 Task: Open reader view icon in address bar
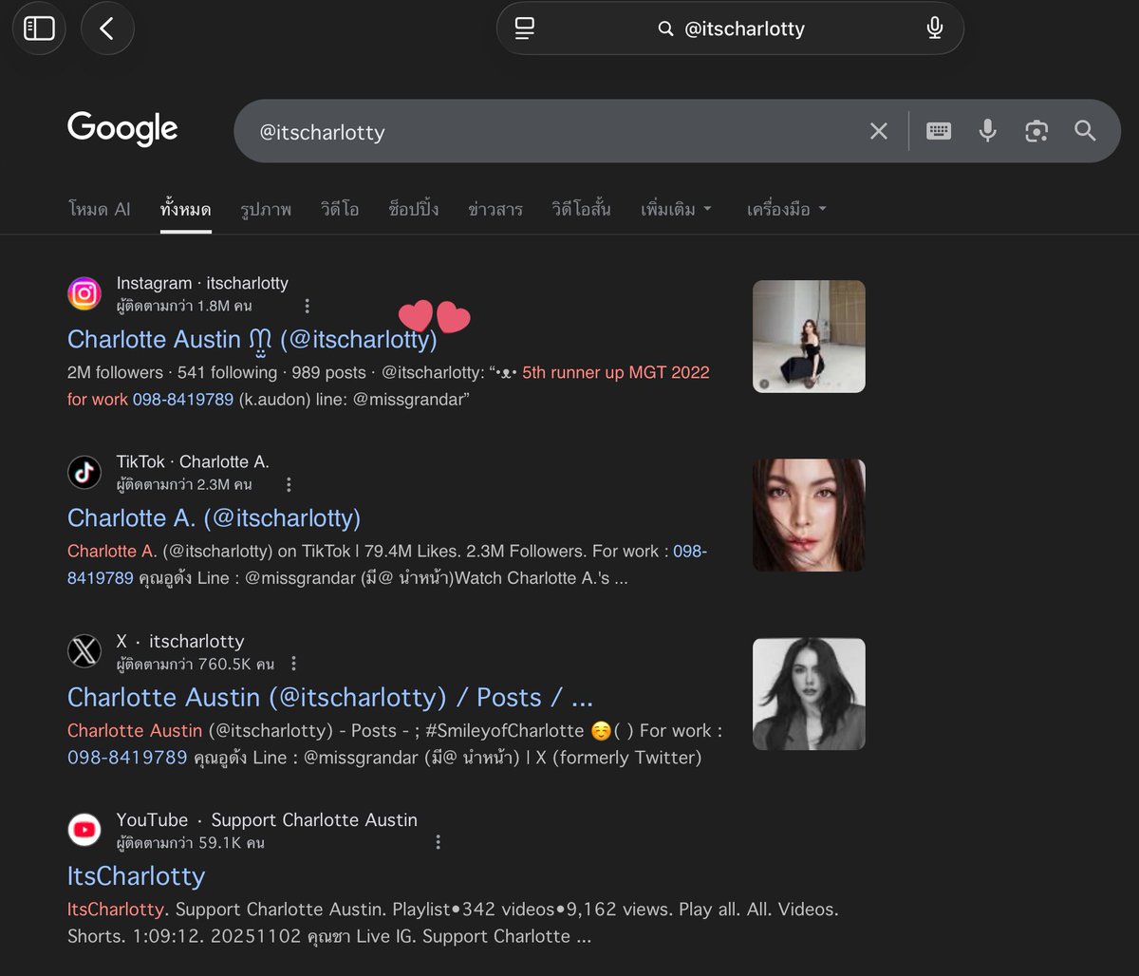(525, 28)
